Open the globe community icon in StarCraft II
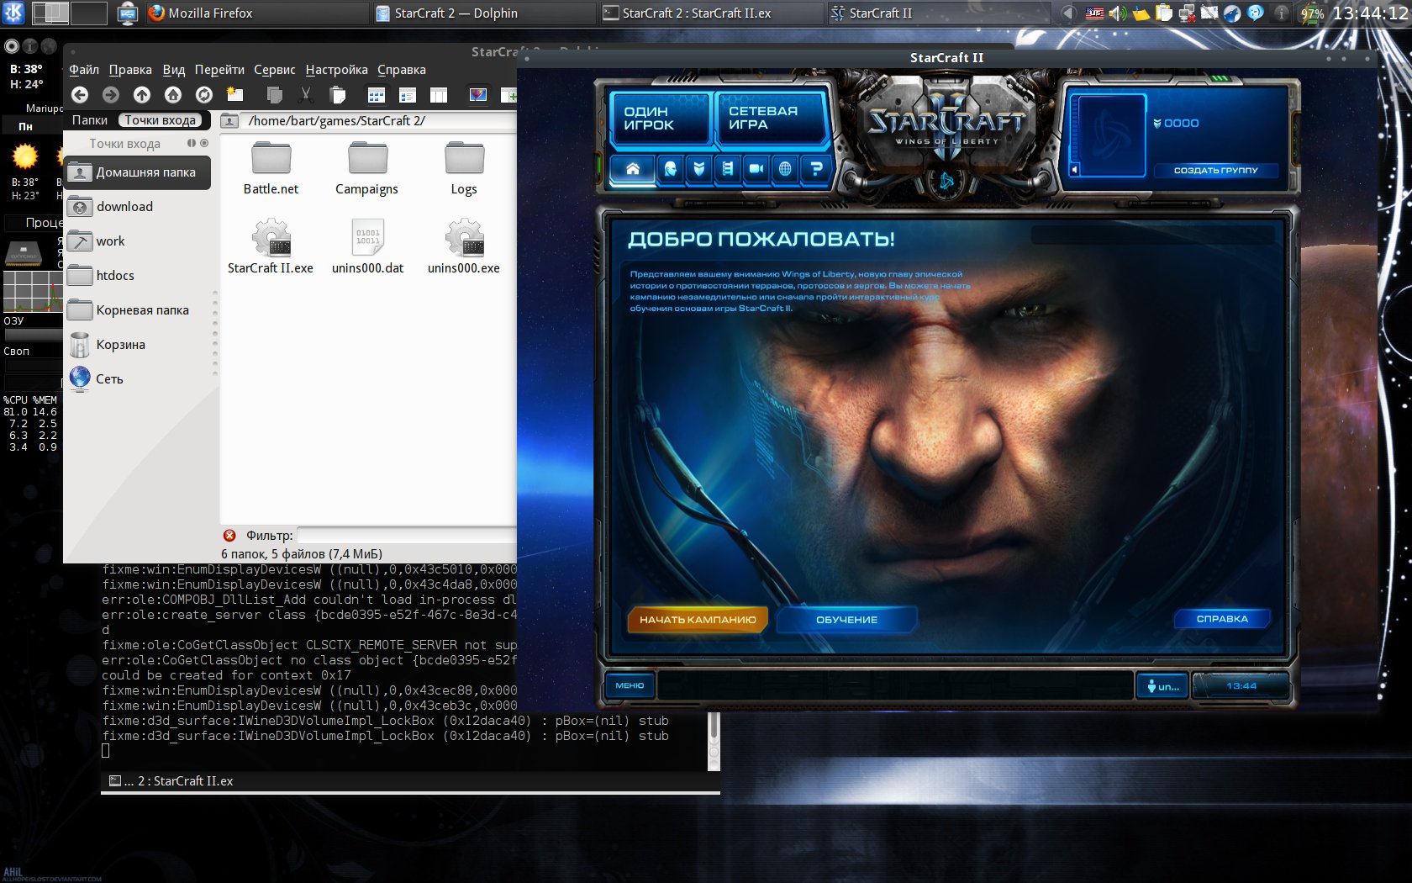Screen dimensions: 1412x883 tap(785, 169)
